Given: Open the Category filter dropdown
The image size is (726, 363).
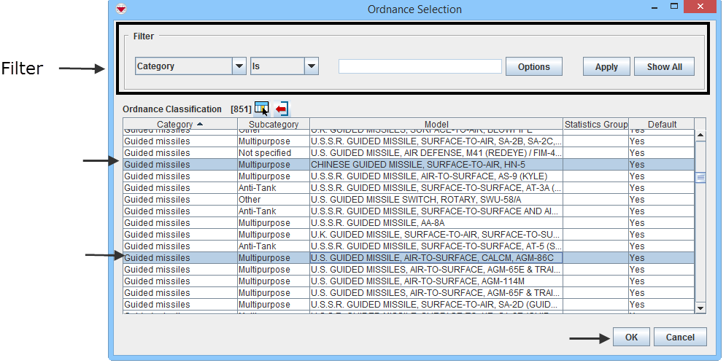Looking at the screenshot, I should tap(239, 66).
